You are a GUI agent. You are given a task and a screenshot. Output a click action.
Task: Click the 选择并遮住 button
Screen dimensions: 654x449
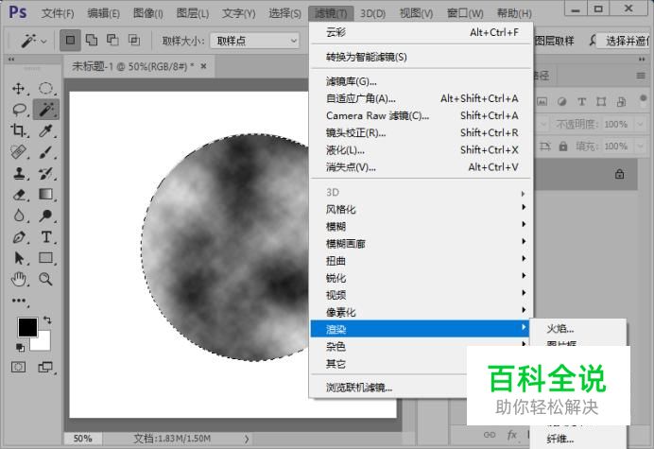(627, 41)
